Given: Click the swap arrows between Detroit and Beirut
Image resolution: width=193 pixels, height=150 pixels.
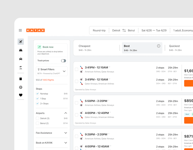Looking at the screenshot, I should tap(124, 30).
